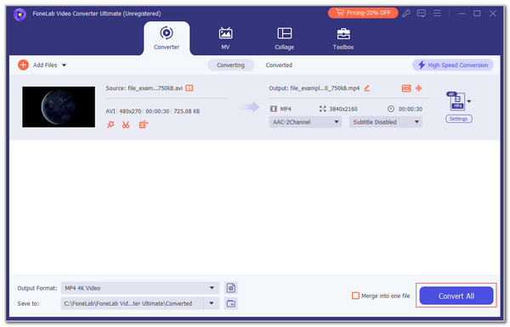Viewport: 510px width, 327px height.
Task: Browse the save-to folder icon
Action: [231, 303]
